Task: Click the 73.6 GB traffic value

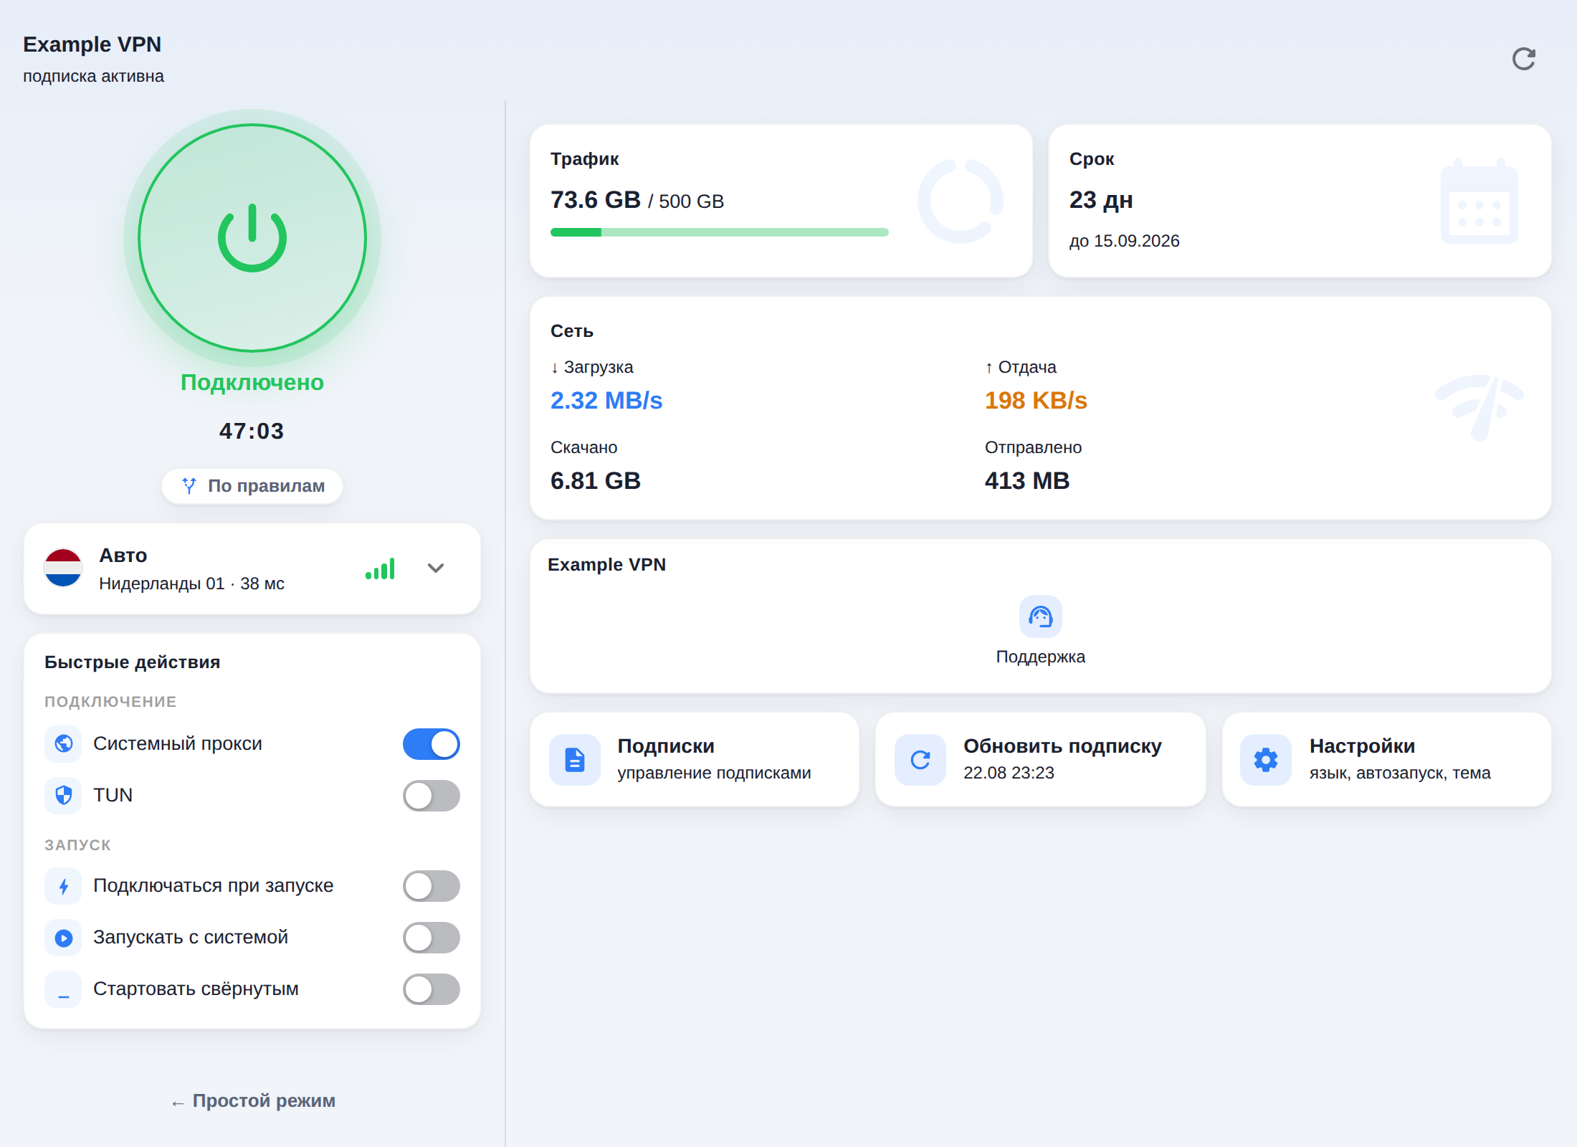Action: [x=595, y=200]
